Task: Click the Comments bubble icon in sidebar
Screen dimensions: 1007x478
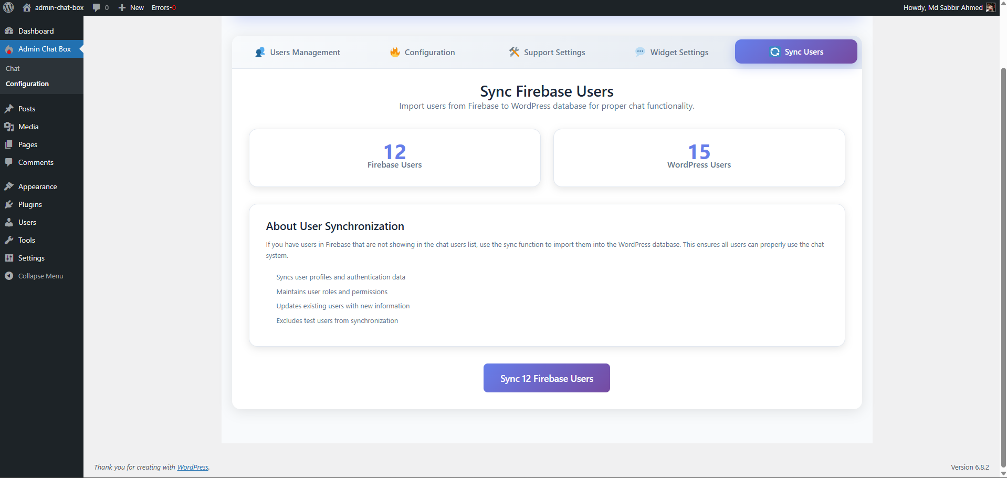Action: (9, 162)
